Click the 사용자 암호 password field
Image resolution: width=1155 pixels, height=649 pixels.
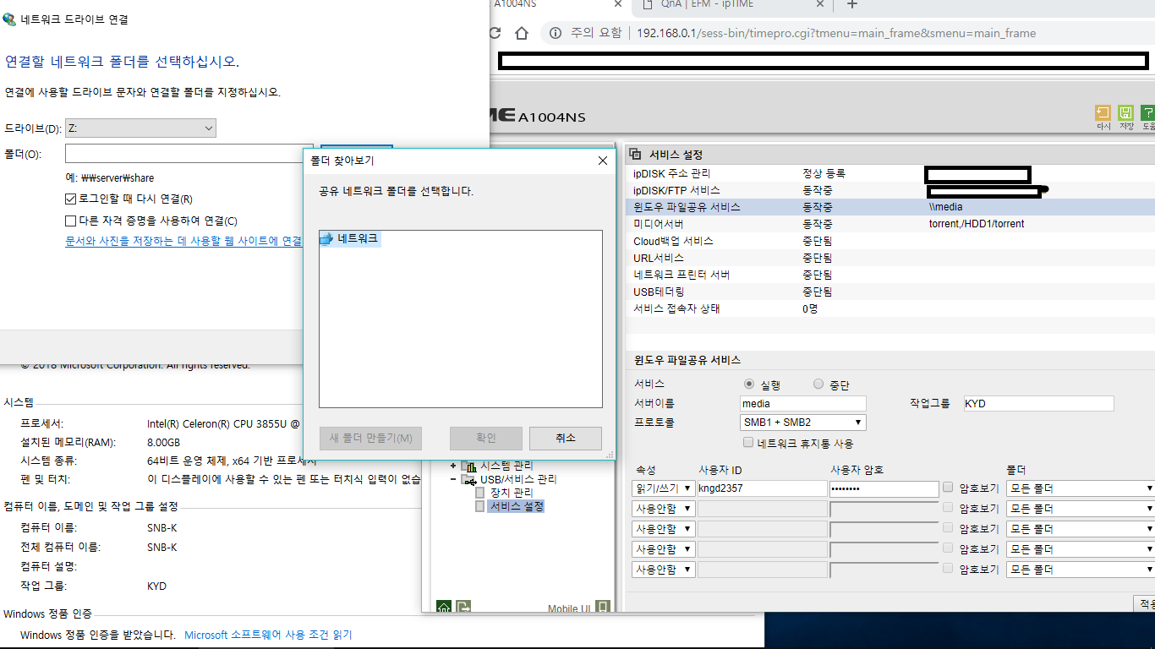tap(884, 488)
